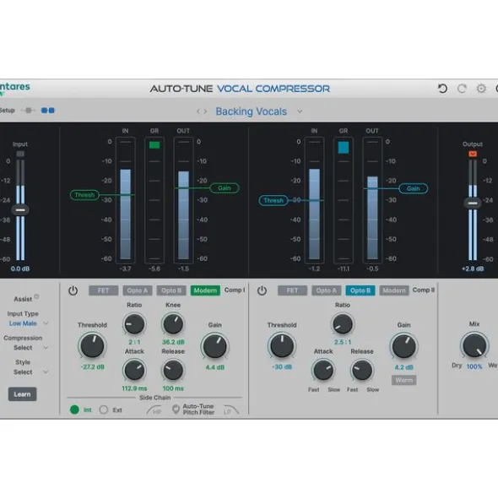Click the Mix Dry/Wet knob

pyautogui.click(x=474, y=345)
